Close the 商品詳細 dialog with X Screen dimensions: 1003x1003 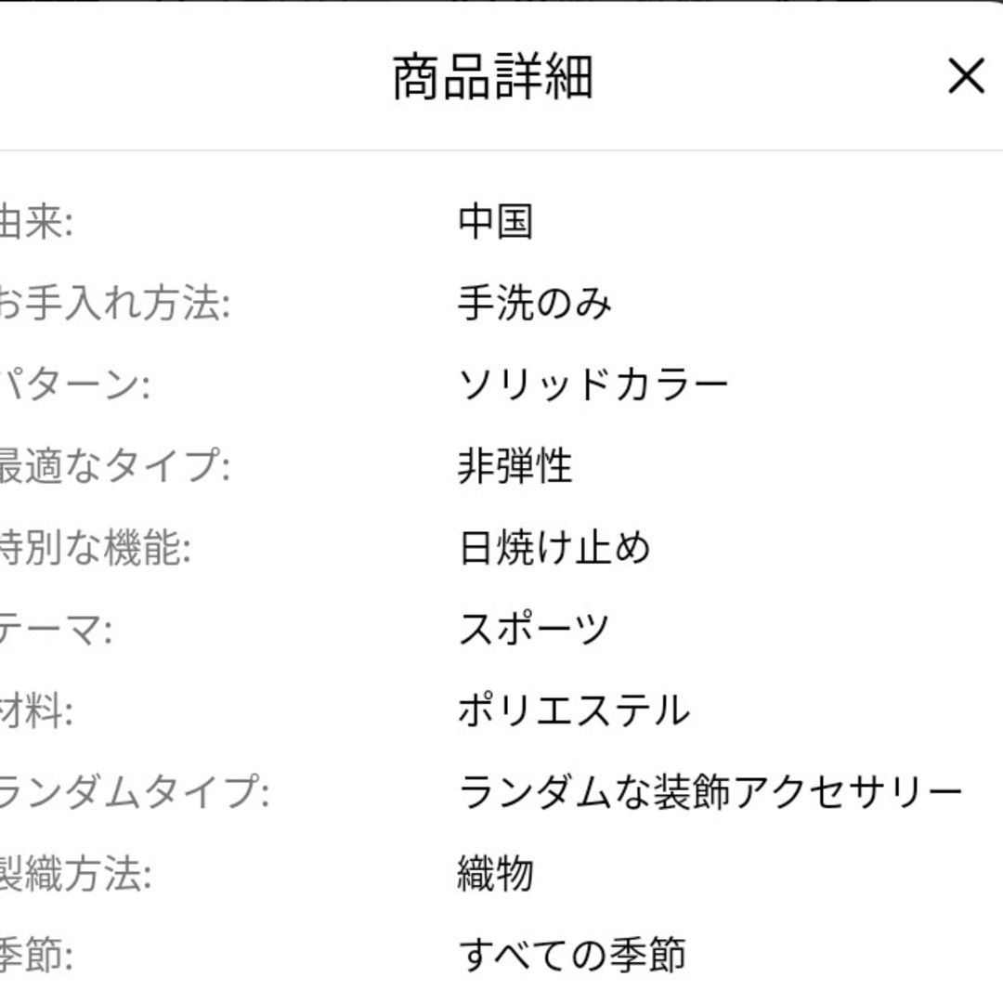coord(966,76)
